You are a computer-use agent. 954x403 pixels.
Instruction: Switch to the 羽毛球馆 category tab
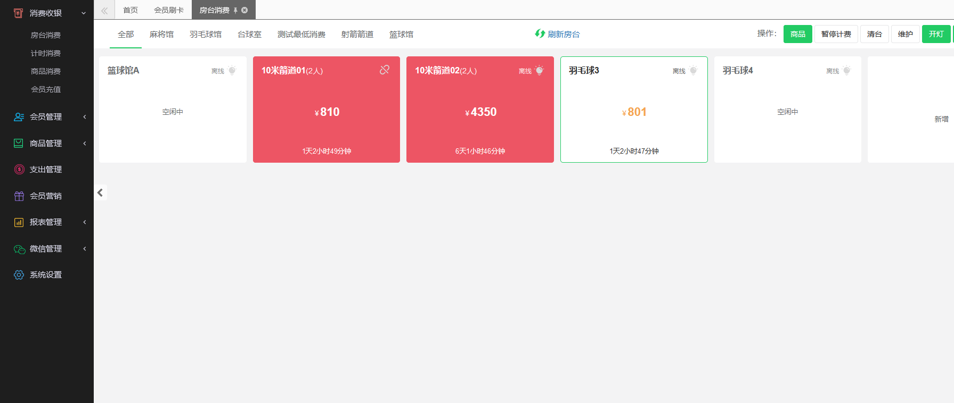tap(205, 35)
